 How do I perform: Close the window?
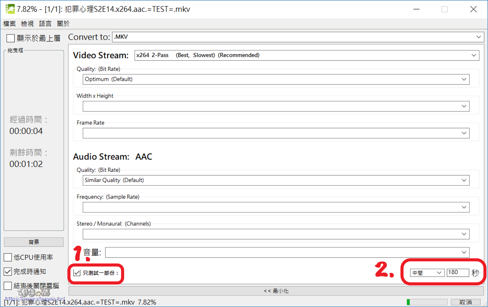click(473, 9)
